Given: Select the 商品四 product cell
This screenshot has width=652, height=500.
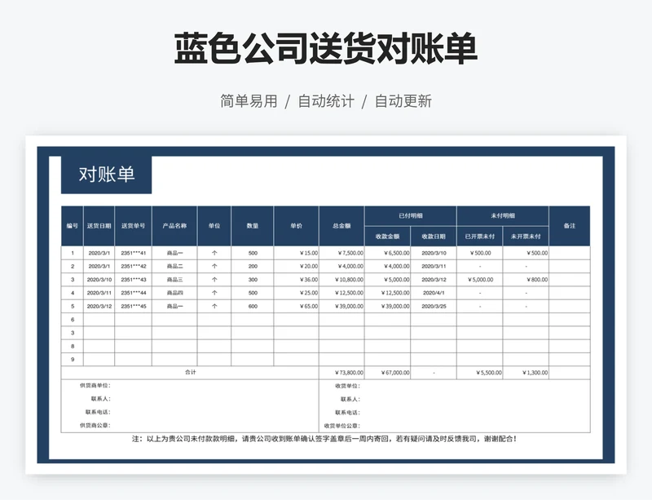Looking at the screenshot, I should pos(174,293).
